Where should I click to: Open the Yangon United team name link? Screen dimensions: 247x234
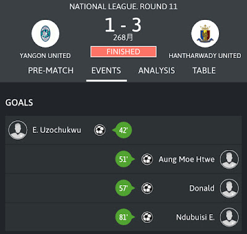45,56
